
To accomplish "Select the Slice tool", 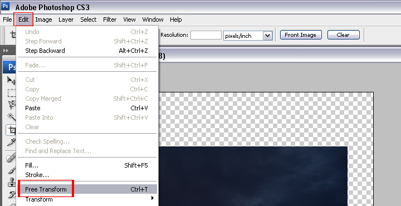I will pos(11,142).
